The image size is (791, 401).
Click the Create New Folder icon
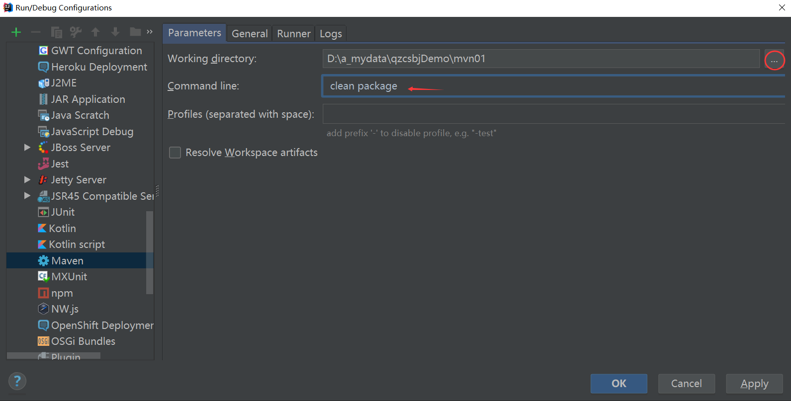tap(135, 32)
